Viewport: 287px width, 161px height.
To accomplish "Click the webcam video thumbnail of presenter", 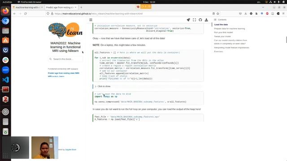I will tap(45, 148).
